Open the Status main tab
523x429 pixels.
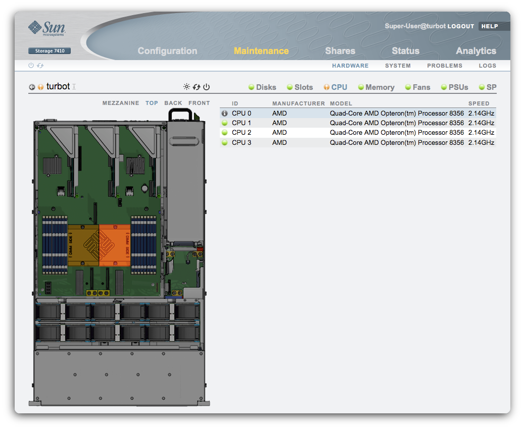click(x=406, y=51)
